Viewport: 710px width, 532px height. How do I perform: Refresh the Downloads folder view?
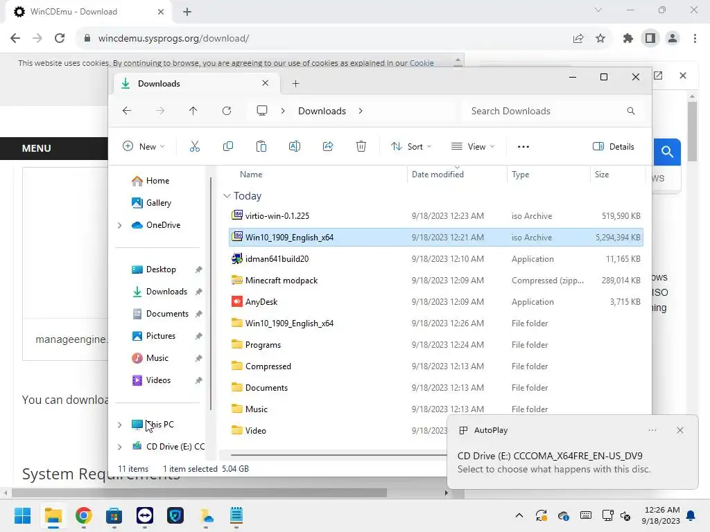(x=227, y=111)
